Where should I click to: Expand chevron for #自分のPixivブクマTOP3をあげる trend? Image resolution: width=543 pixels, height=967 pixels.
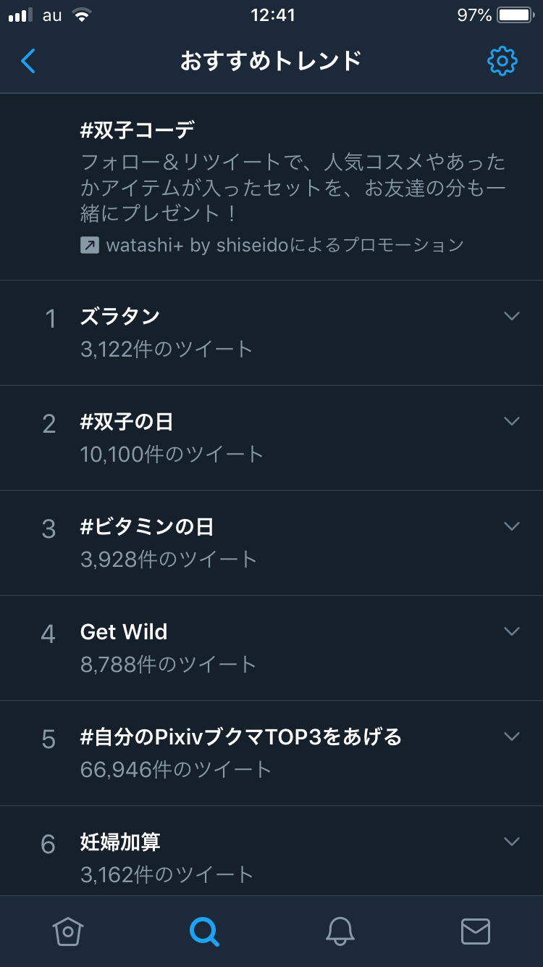click(x=512, y=736)
